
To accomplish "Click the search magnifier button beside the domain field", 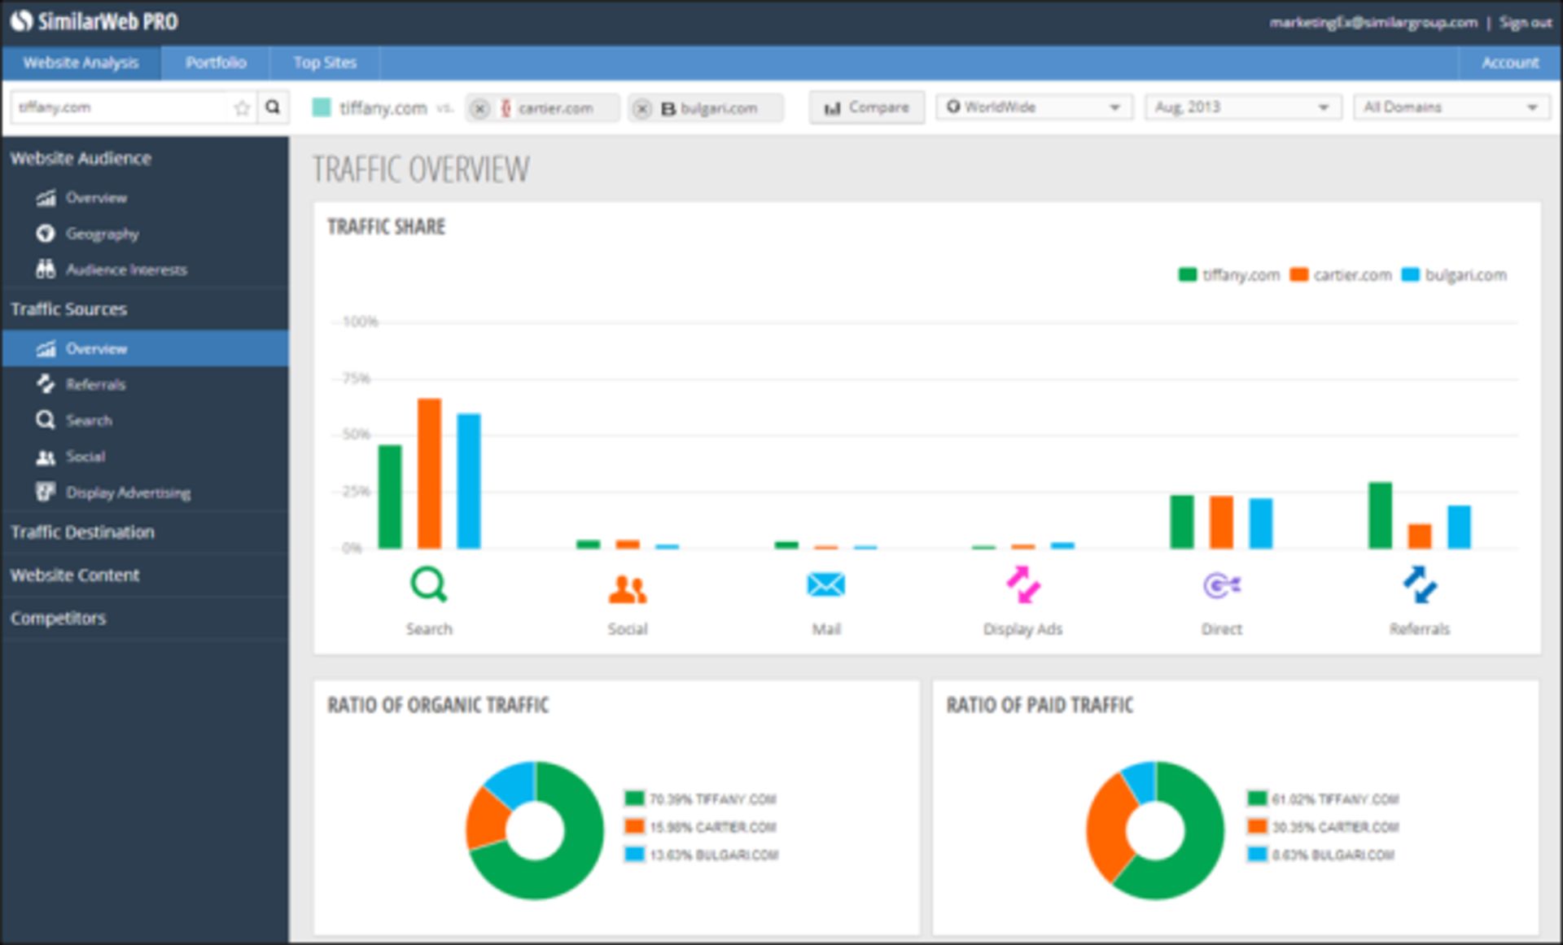I will (273, 107).
